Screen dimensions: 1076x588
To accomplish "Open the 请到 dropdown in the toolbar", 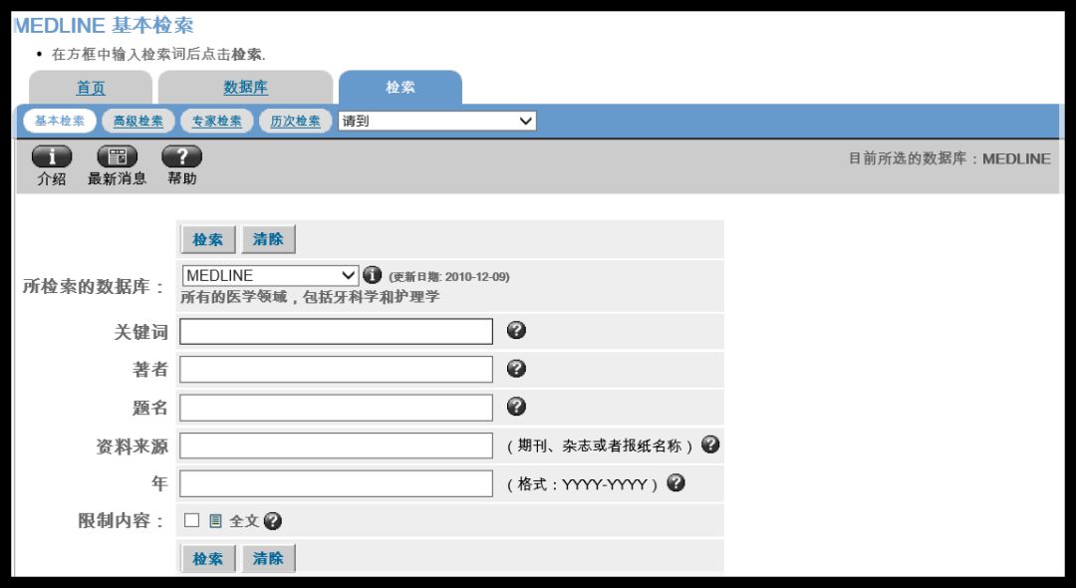I will coord(435,120).
